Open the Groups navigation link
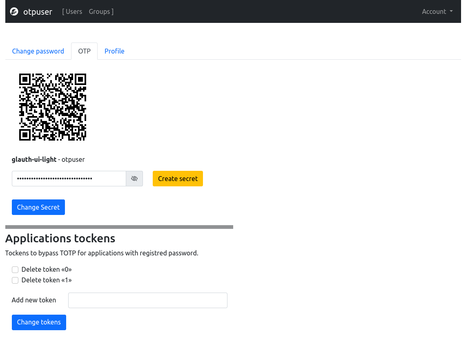 click(x=99, y=12)
